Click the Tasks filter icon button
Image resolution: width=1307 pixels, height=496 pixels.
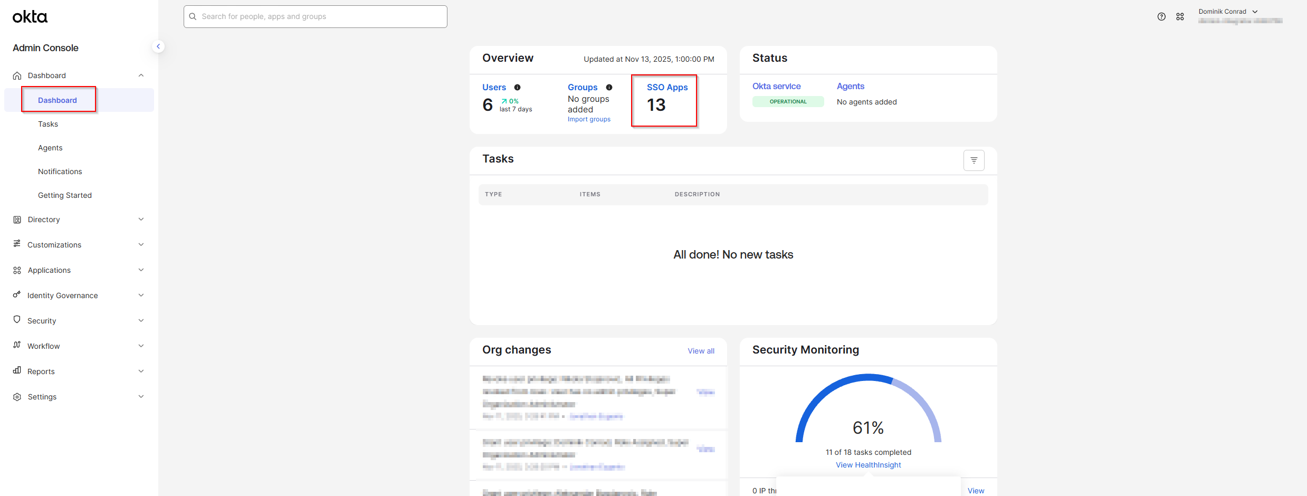974,160
